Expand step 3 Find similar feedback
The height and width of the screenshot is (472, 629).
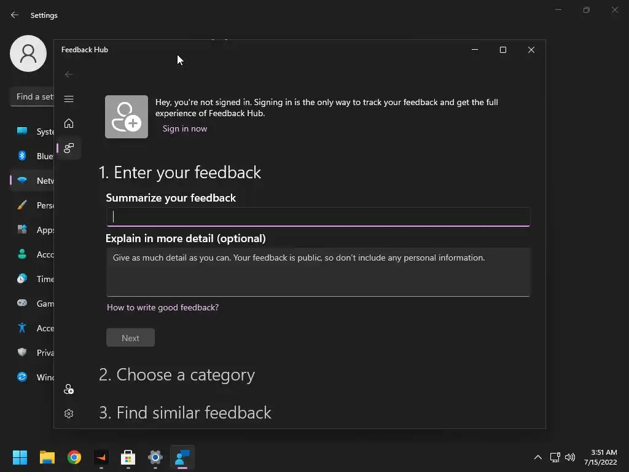pos(185,412)
